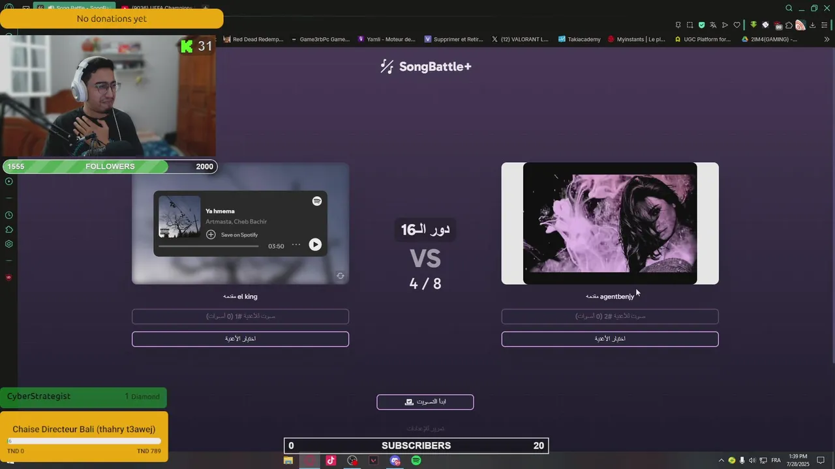Open volume control in system tray

(x=753, y=461)
